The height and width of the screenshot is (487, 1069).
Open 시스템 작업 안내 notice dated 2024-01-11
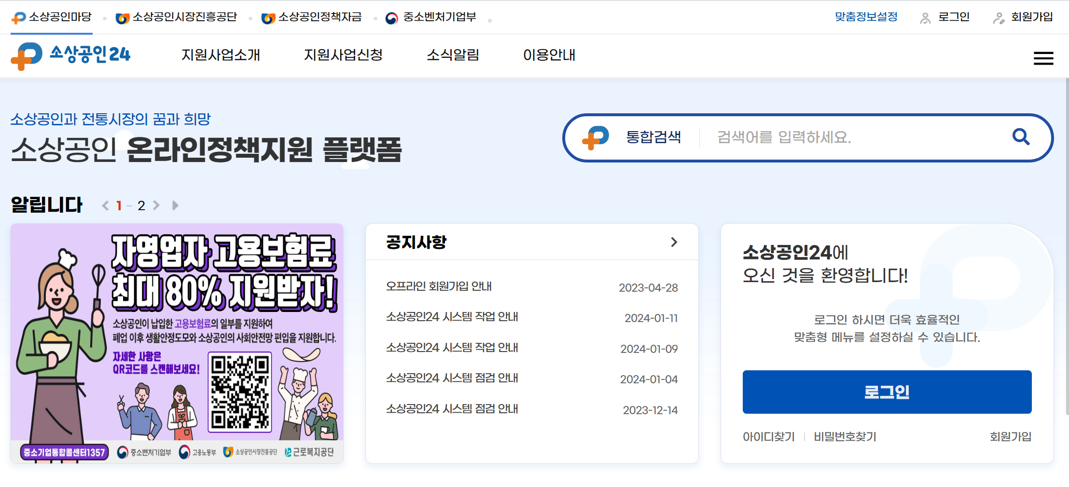452,317
